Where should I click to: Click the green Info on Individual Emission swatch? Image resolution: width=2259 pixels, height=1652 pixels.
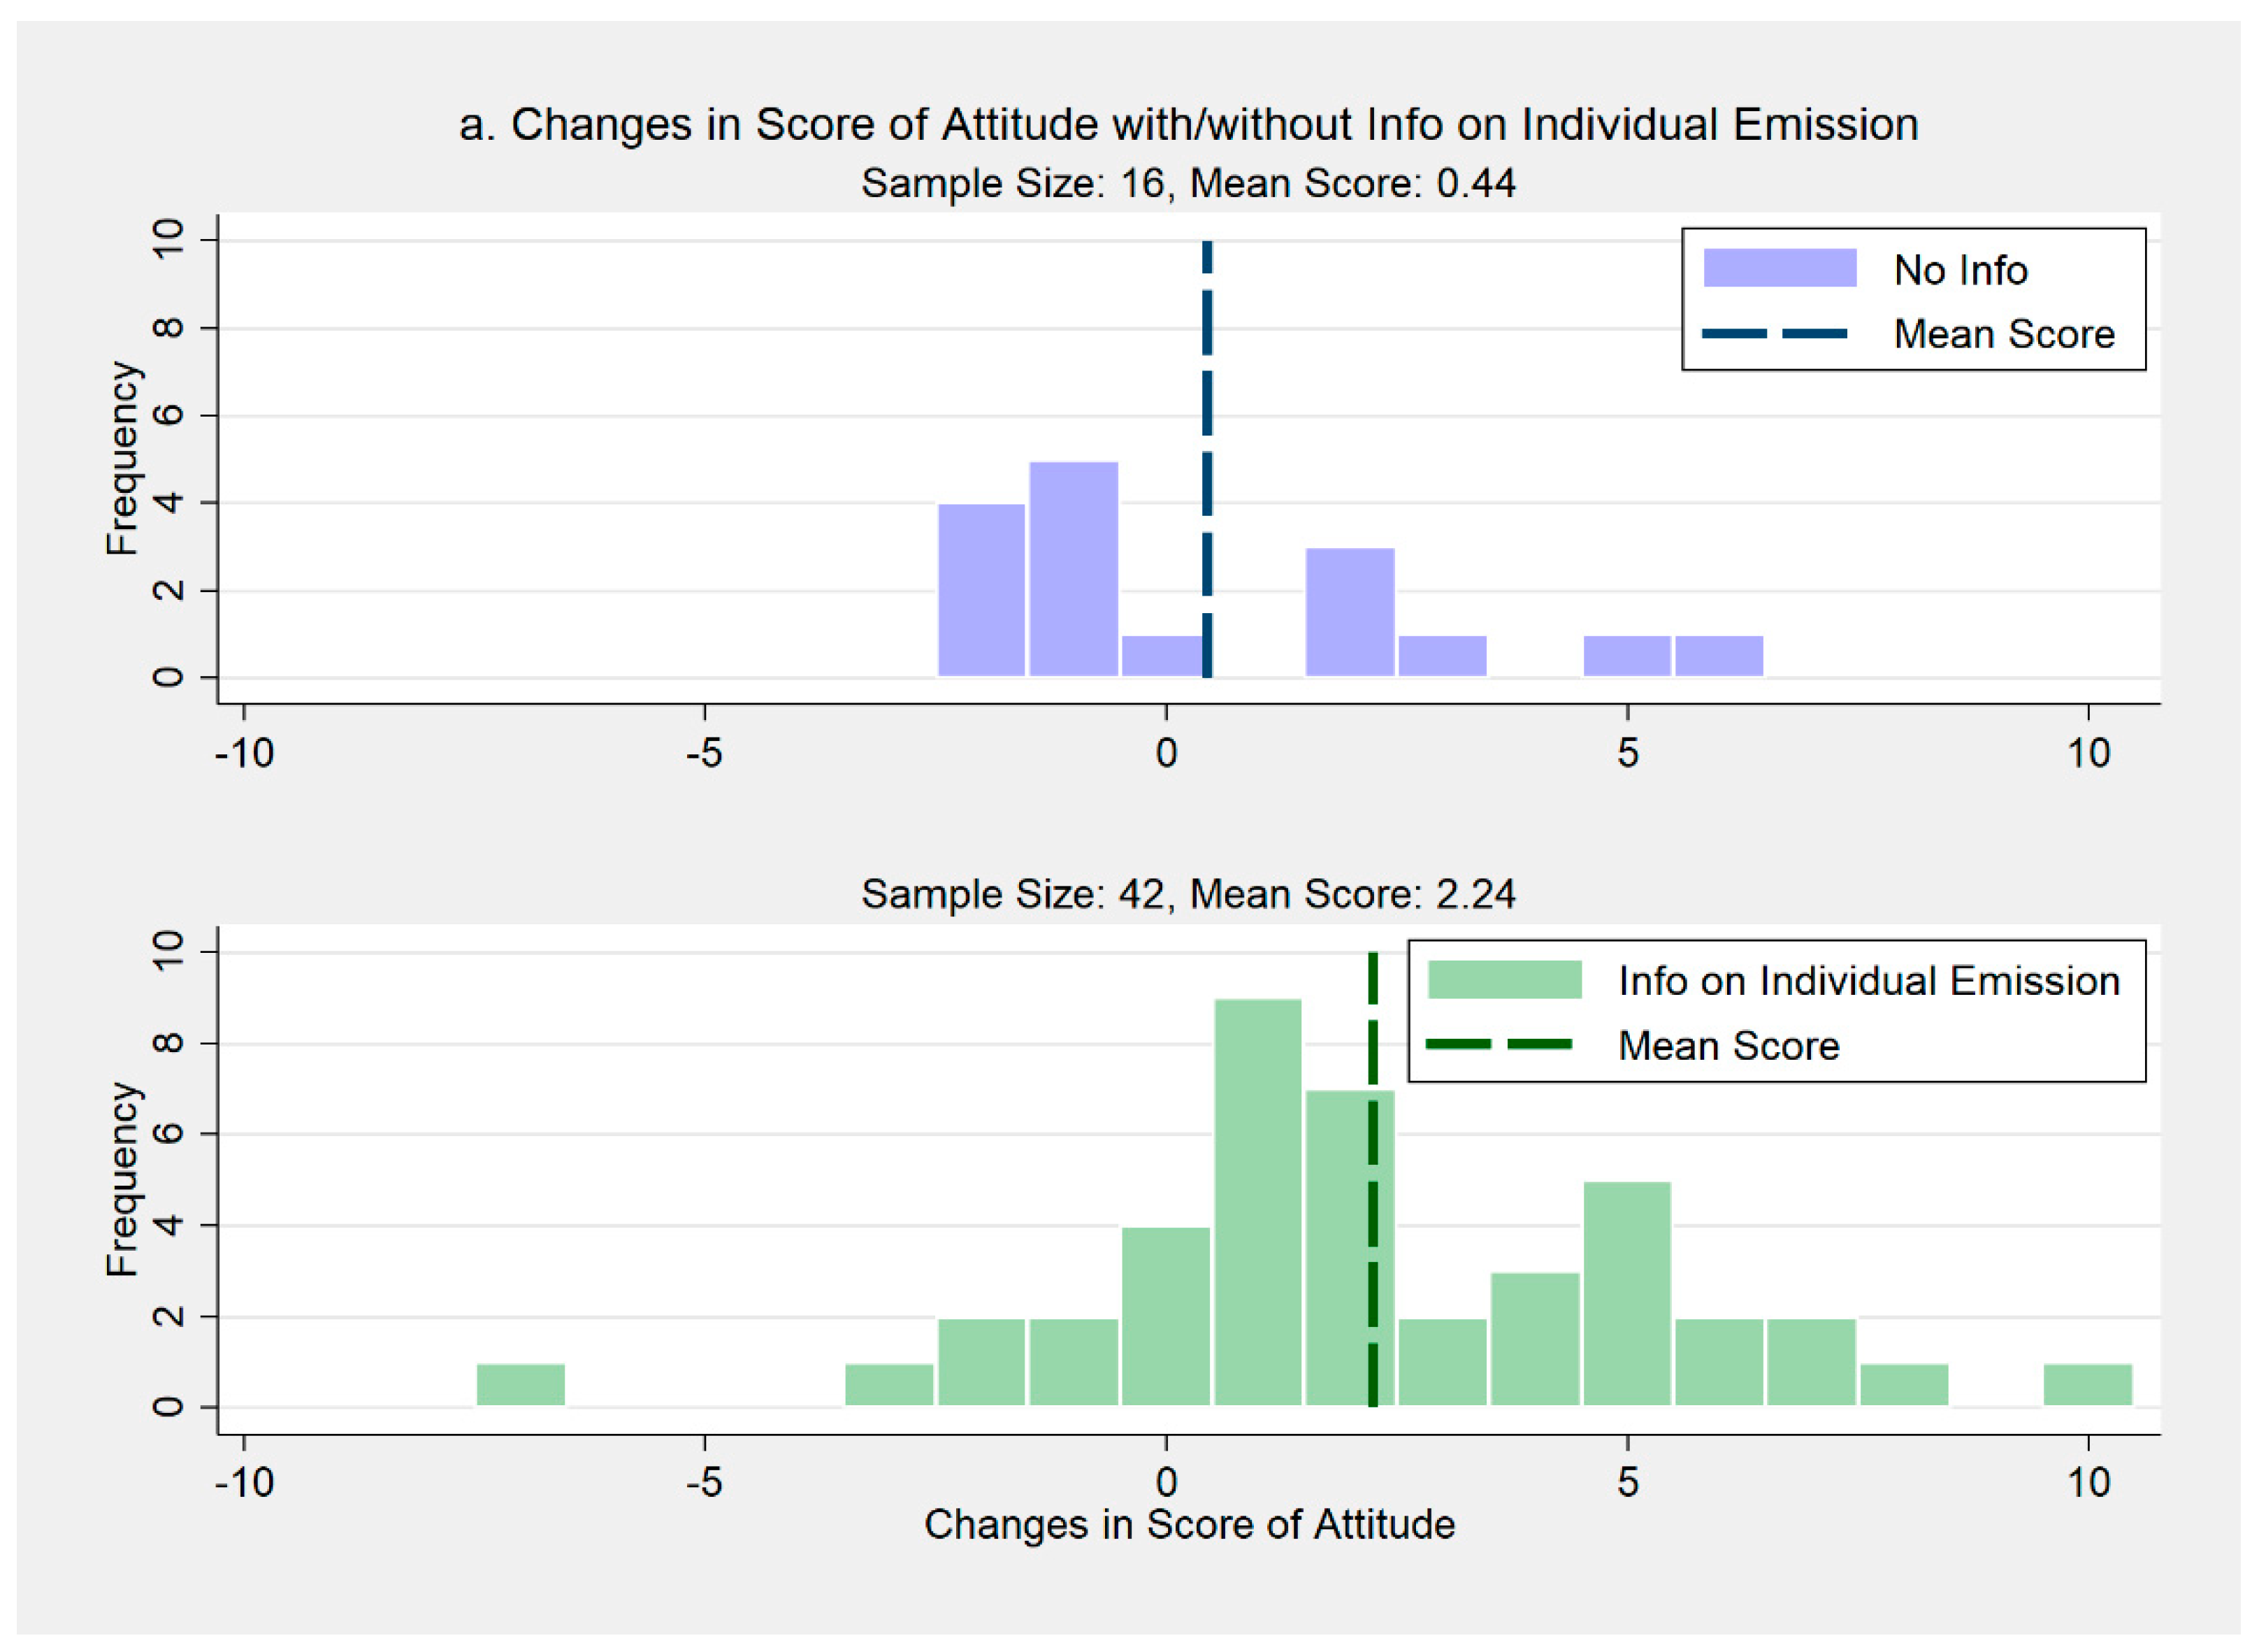click(1504, 979)
